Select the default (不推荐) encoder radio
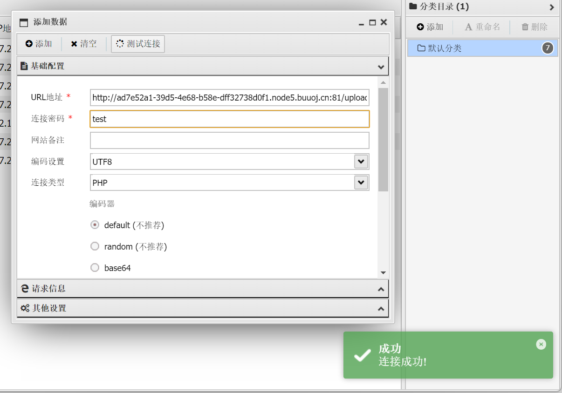Image resolution: width=562 pixels, height=393 pixels. coord(95,225)
